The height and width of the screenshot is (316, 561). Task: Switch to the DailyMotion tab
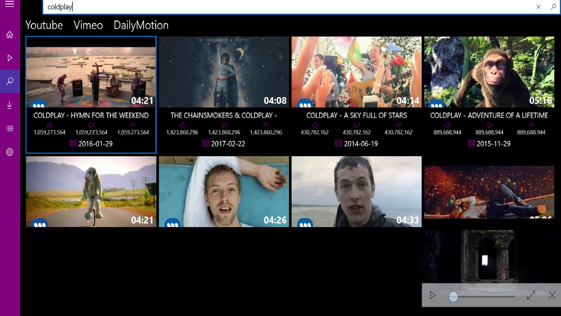141,25
